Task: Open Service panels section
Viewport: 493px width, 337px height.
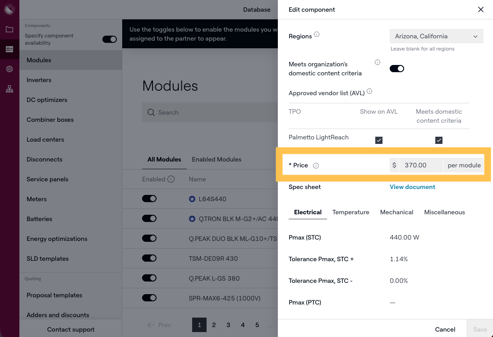Action: coord(70,179)
